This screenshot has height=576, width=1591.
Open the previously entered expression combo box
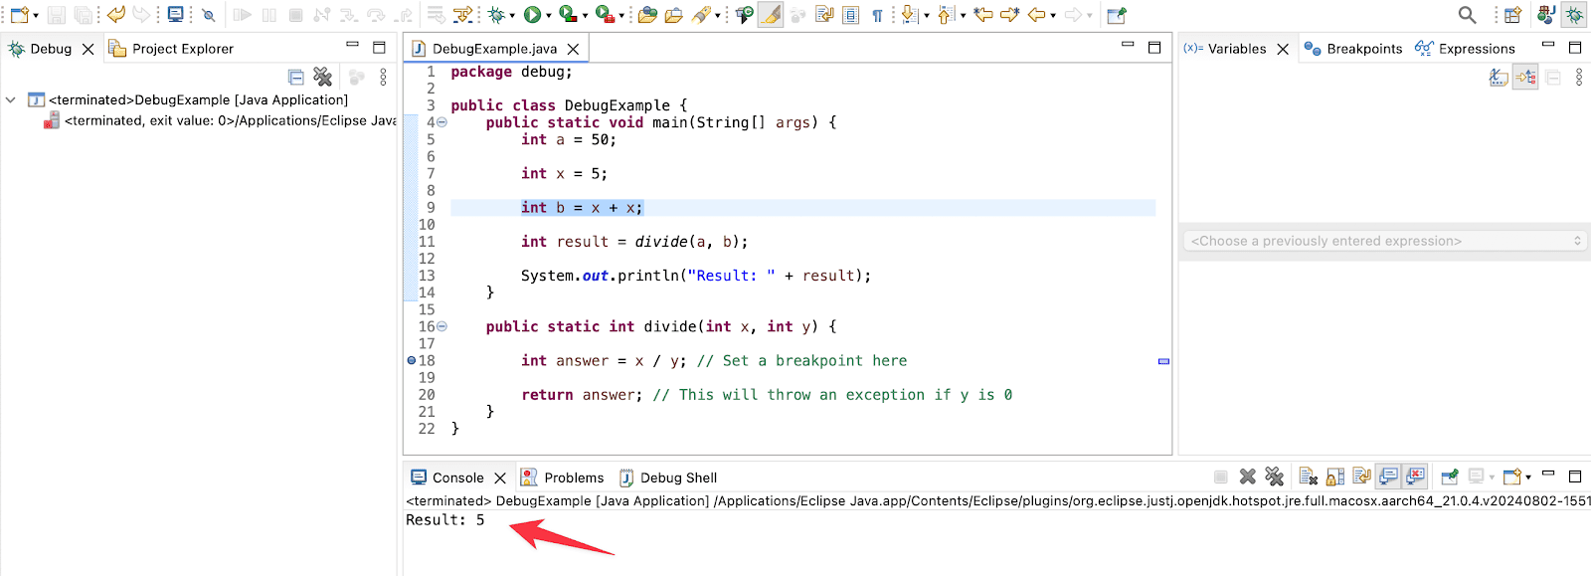[1385, 241]
